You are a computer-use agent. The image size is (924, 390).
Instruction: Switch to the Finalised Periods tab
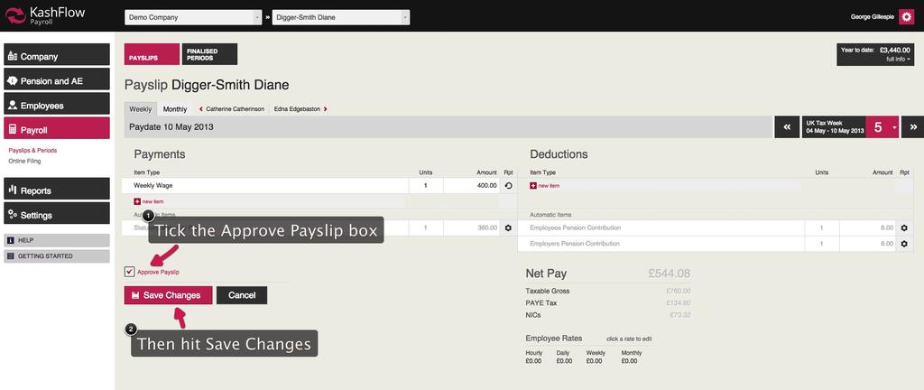click(209, 54)
